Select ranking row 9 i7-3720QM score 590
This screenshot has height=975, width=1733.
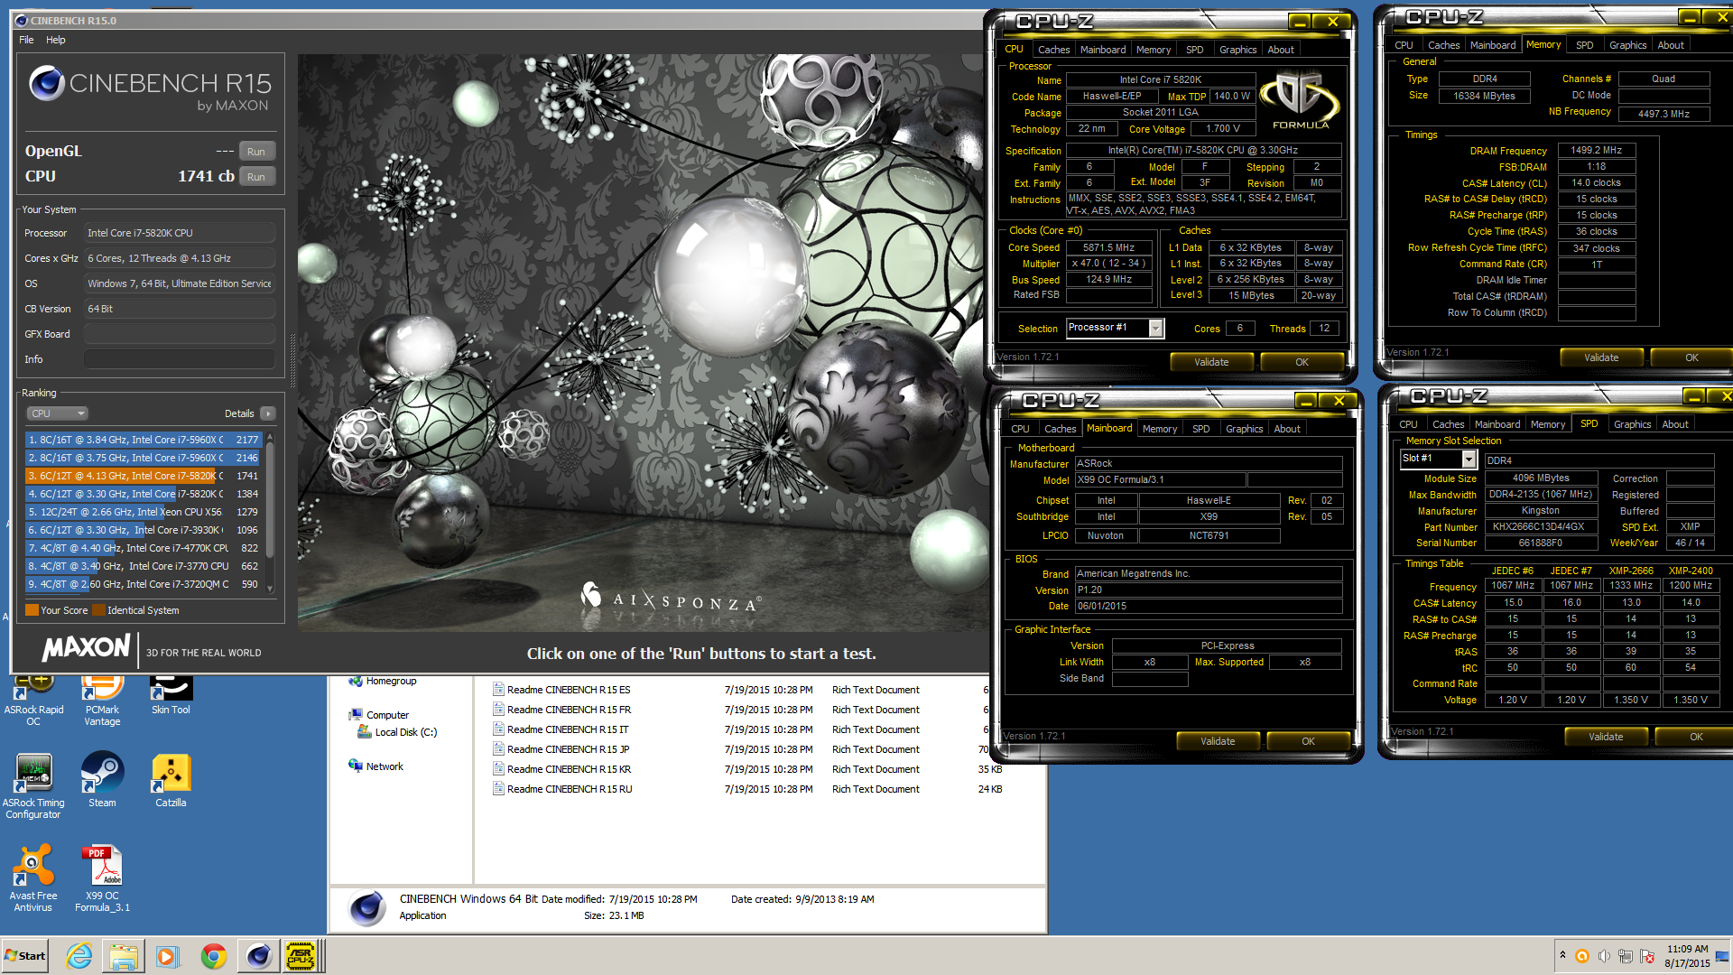click(143, 584)
